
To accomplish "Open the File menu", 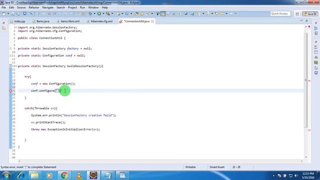I will point(3,7).
